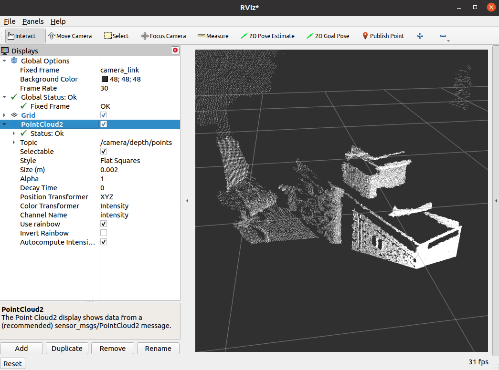Click the Add display button
The height and width of the screenshot is (370, 499).
(21, 349)
